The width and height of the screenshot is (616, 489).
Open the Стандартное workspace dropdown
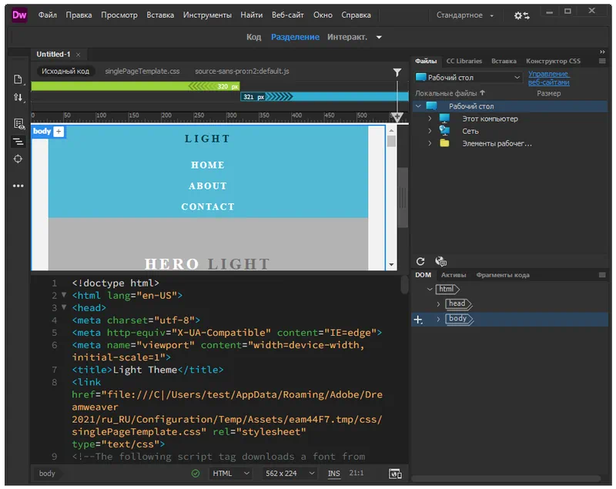[x=465, y=15]
